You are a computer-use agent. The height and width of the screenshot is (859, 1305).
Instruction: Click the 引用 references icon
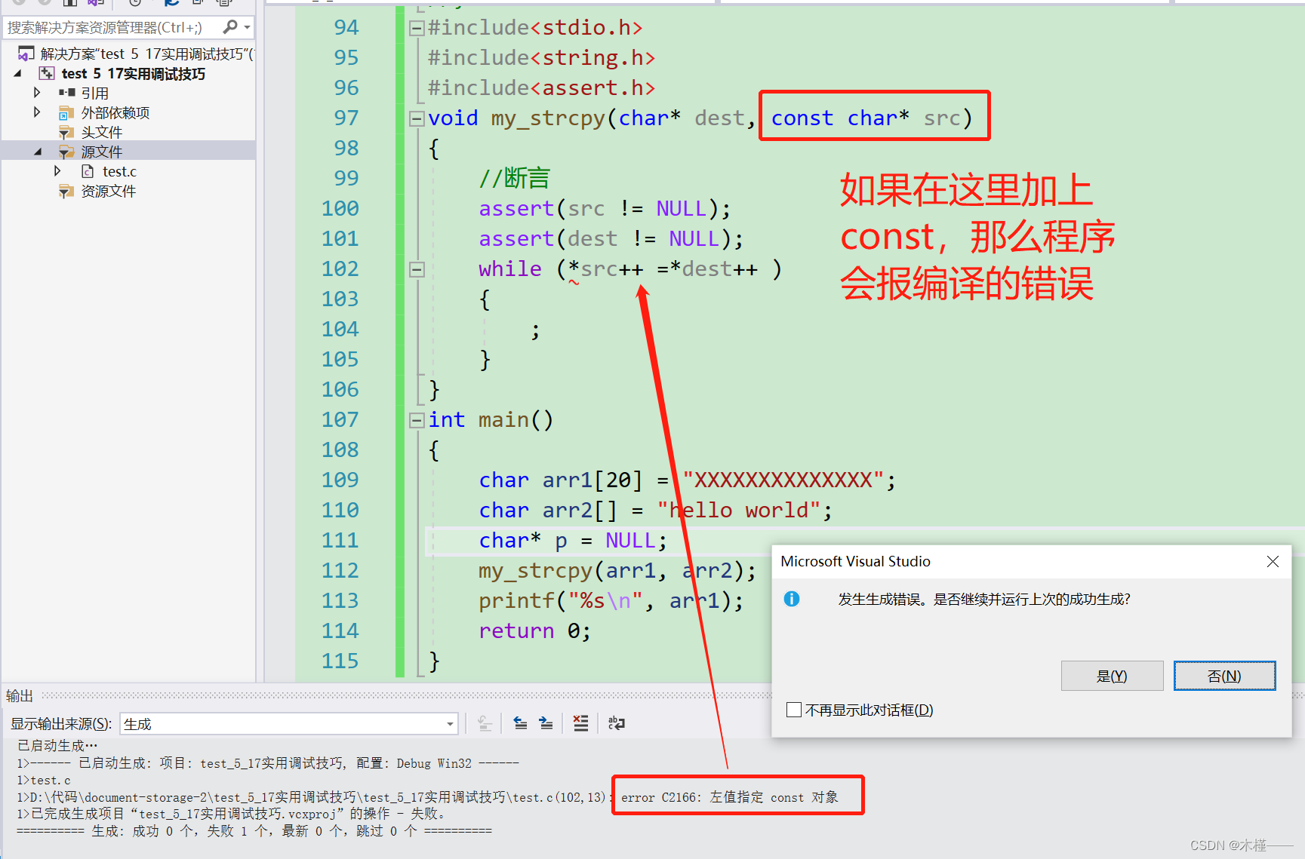coord(67,93)
